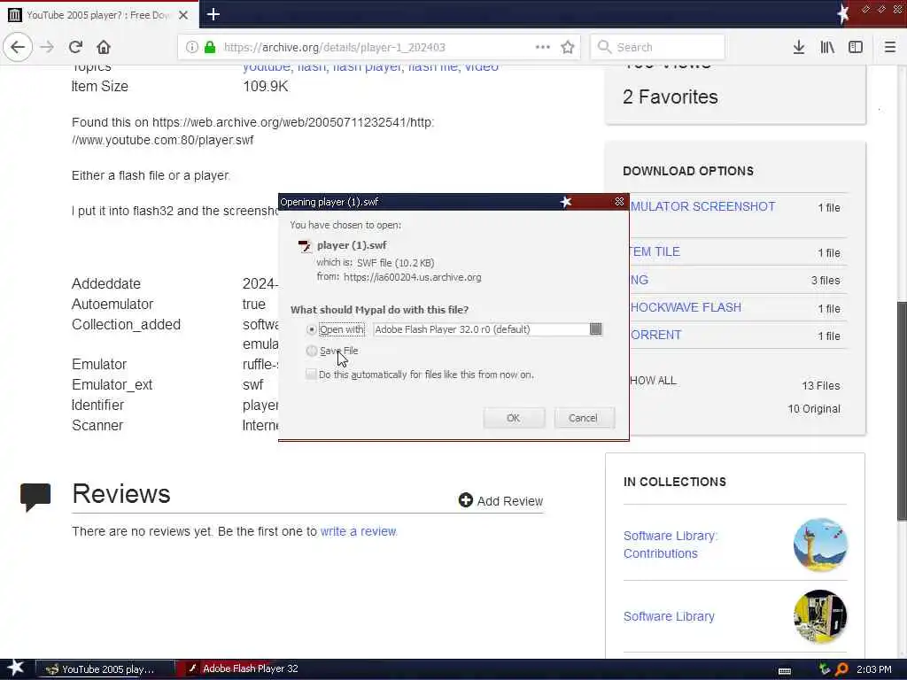
Task: Open the hamburger application menu
Action: point(889,47)
